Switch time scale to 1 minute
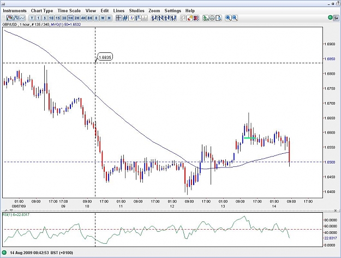This screenshot has height=258, width=341. 38,18
